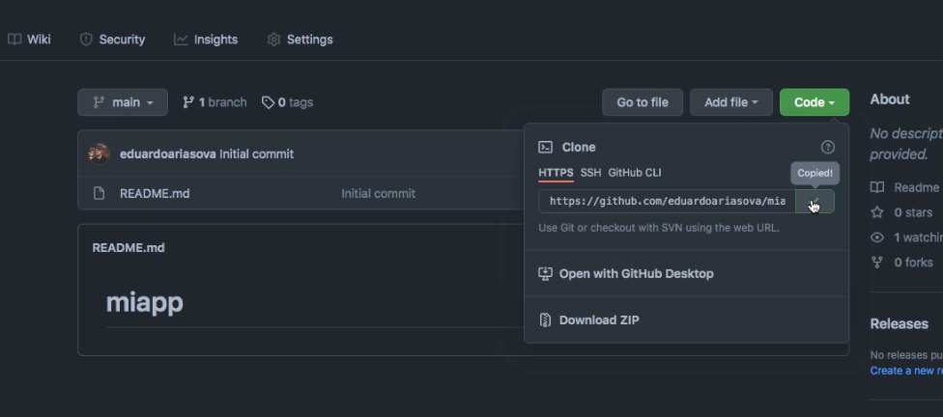
Task: Open the Add file dropdown
Action: 730,102
